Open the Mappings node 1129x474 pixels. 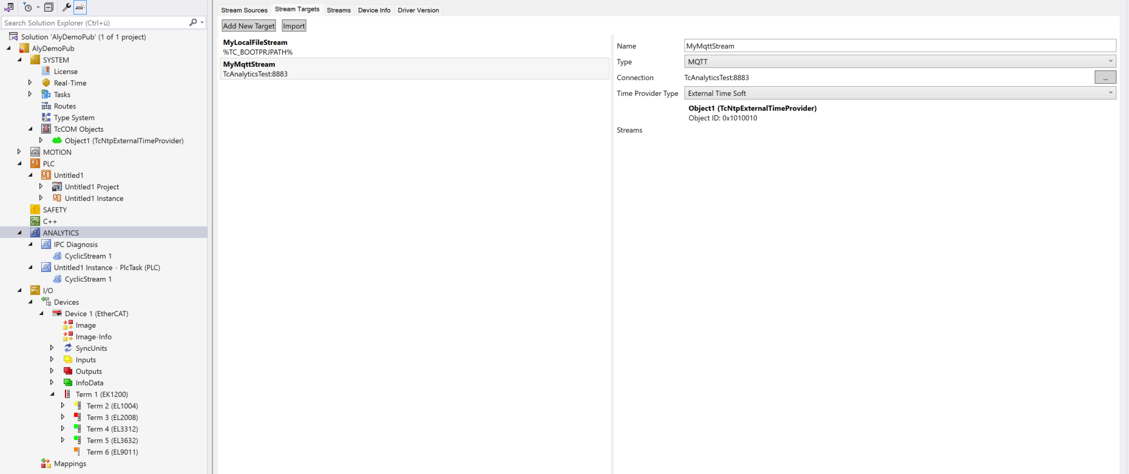[70, 464]
